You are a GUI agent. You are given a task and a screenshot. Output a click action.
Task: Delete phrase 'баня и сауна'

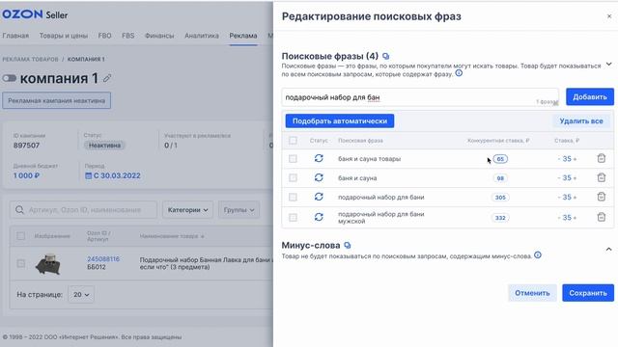(x=601, y=177)
